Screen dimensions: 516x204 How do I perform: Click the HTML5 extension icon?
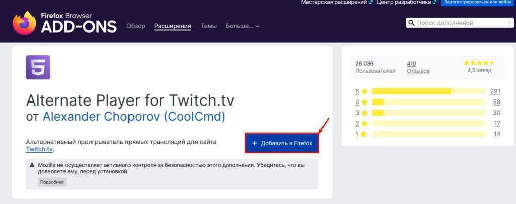point(38,67)
